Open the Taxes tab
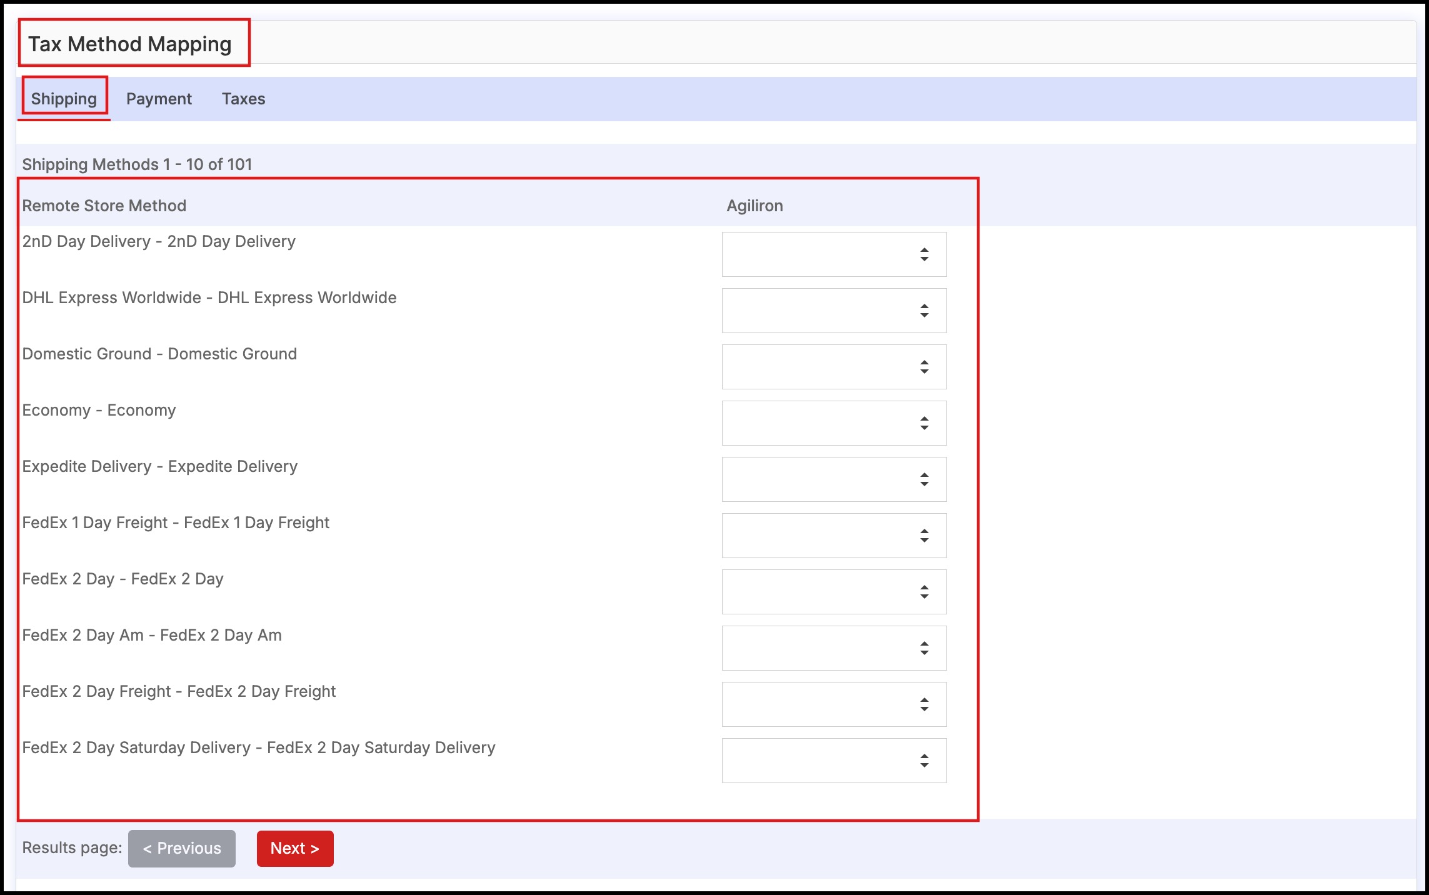Image resolution: width=1429 pixels, height=895 pixels. 243,99
